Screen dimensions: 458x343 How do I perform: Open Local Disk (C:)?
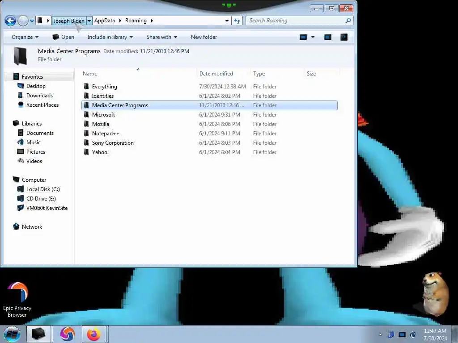tap(43, 189)
